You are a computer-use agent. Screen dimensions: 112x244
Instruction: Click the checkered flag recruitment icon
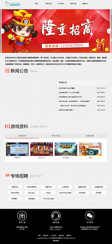(x=7, y=176)
